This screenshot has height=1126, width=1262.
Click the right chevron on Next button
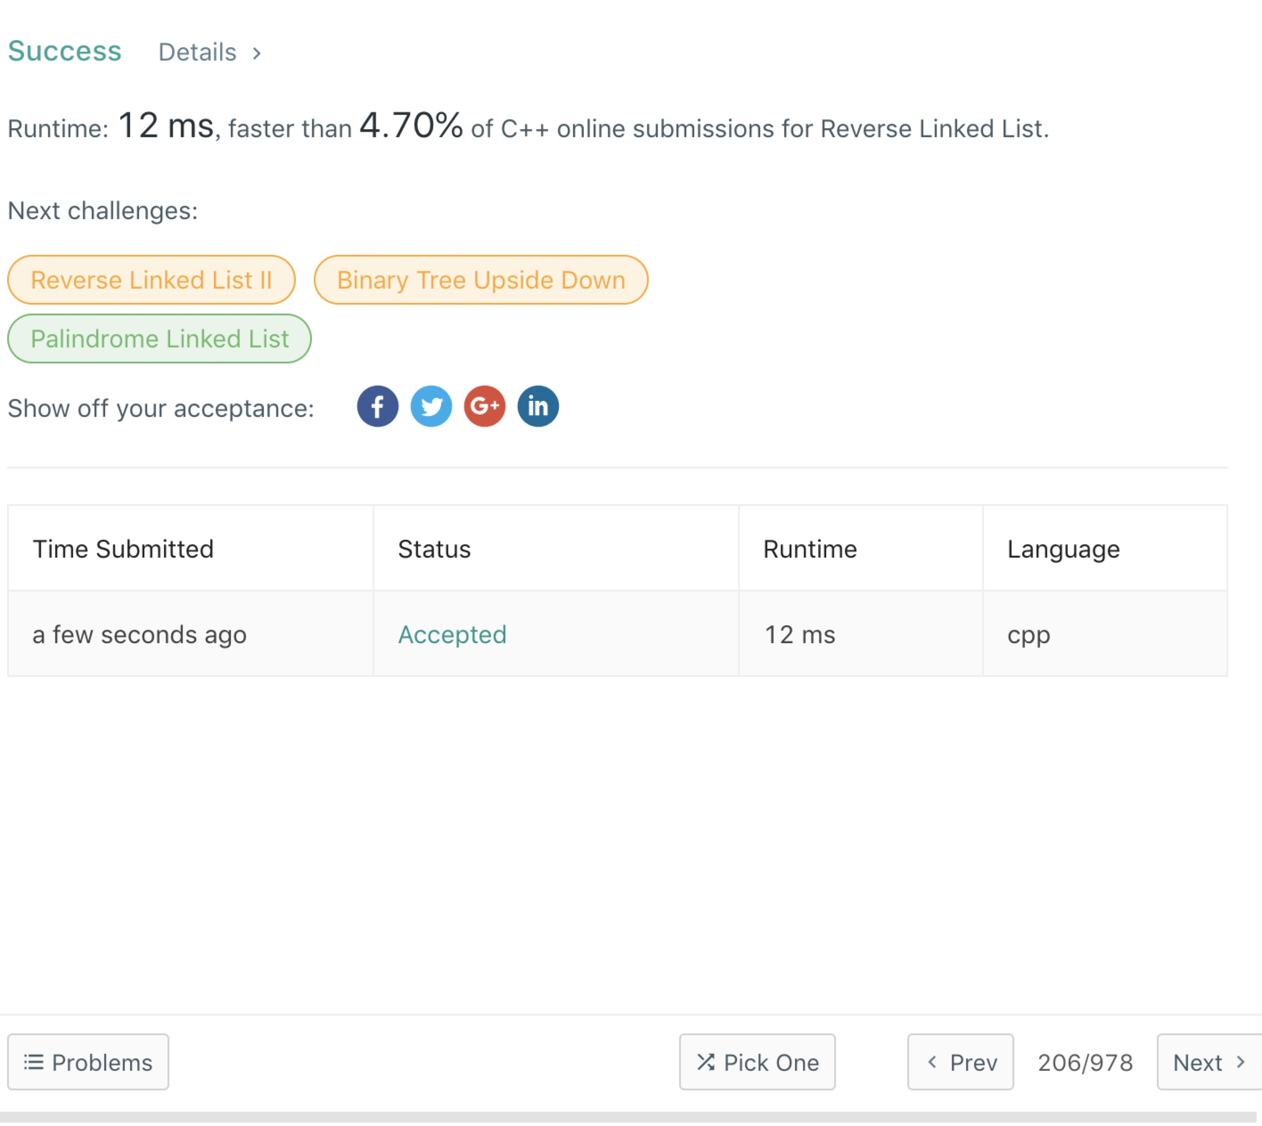point(1240,1062)
